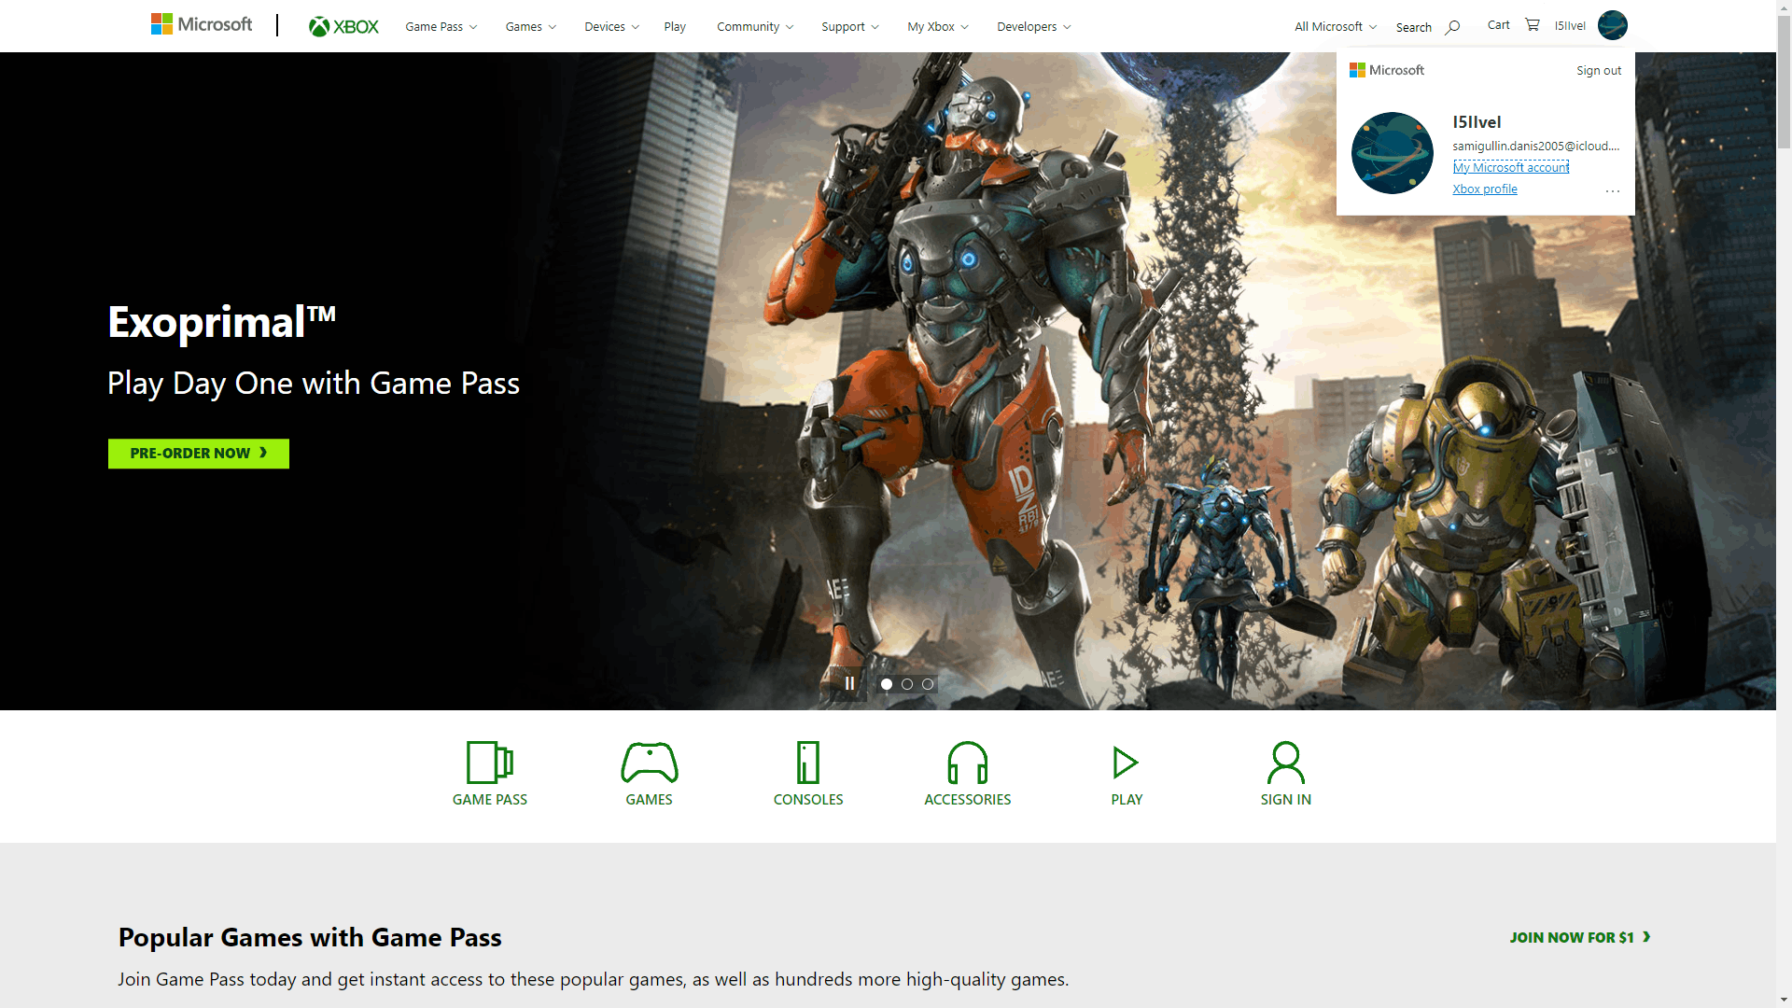1792x1008 pixels.
Task: Open Game Pass icon tile
Action: pyautogui.click(x=489, y=774)
